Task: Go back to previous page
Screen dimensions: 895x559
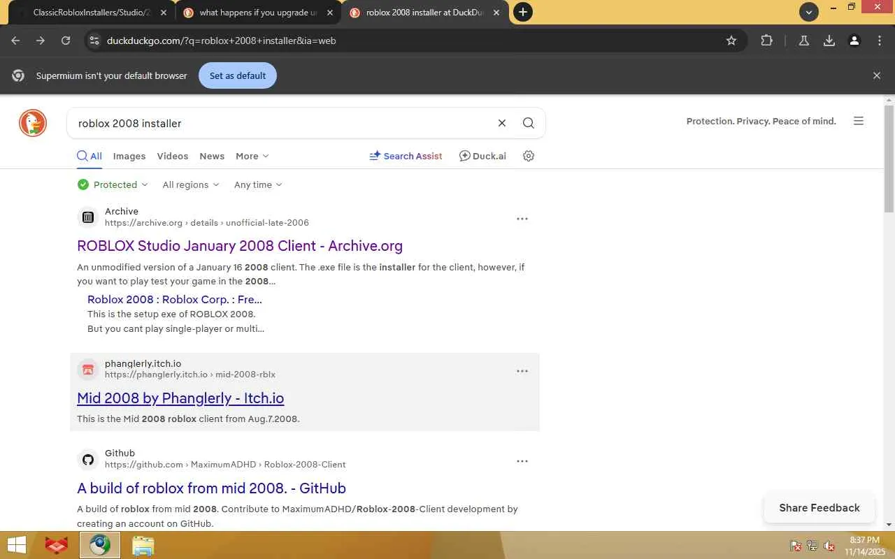Action: (x=15, y=41)
